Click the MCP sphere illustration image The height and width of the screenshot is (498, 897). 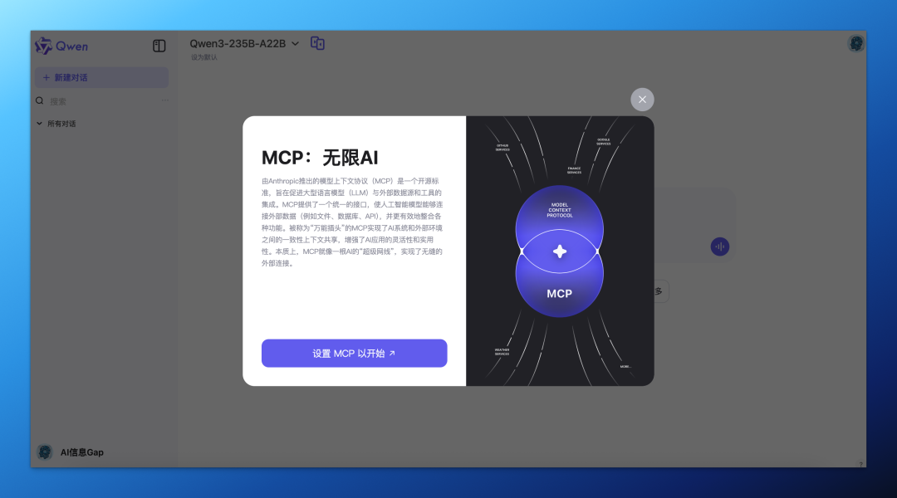560,251
